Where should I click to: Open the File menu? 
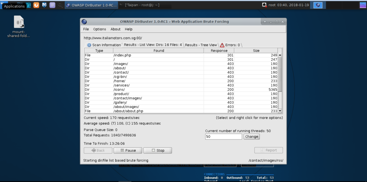86,29
